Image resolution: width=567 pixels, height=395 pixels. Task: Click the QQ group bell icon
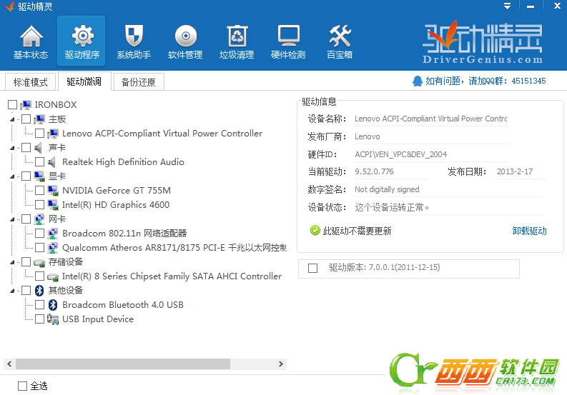[418, 81]
